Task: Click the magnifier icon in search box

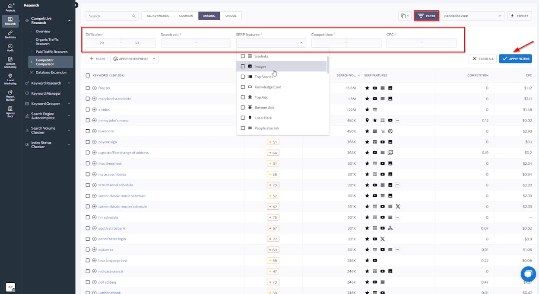Action: click(x=134, y=16)
